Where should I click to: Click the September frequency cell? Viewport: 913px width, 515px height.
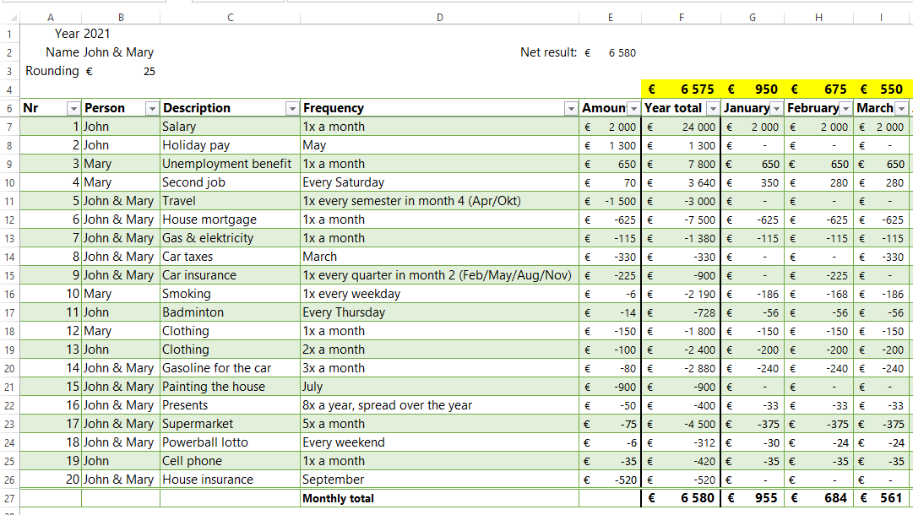(x=440, y=480)
